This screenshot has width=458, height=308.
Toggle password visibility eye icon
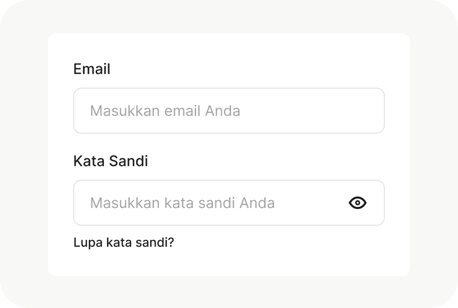pos(357,203)
